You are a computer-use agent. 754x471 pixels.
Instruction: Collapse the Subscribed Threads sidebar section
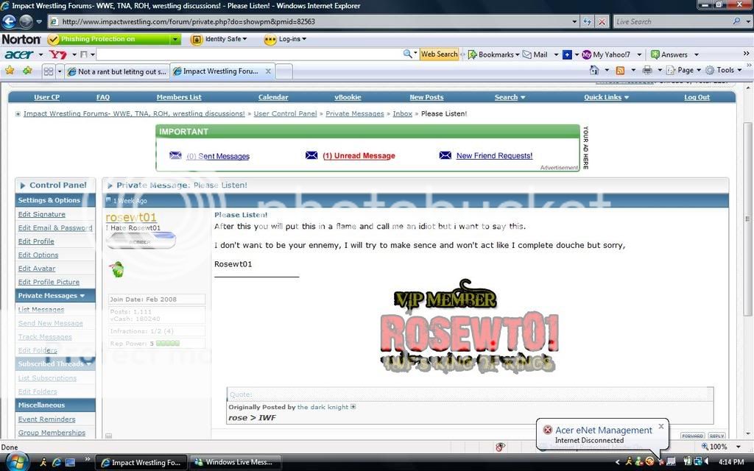(x=88, y=364)
